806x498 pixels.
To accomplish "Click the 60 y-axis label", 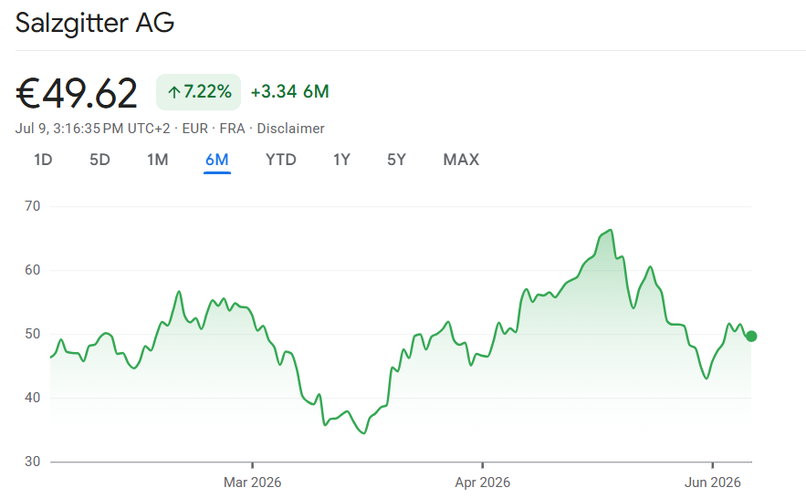I will [x=32, y=270].
